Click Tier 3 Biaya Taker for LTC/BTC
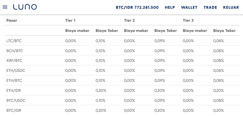This screenshot has width=243, height=116. click(218, 41)
